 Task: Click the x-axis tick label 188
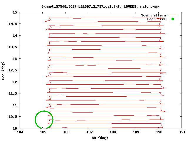click(113, 132)
